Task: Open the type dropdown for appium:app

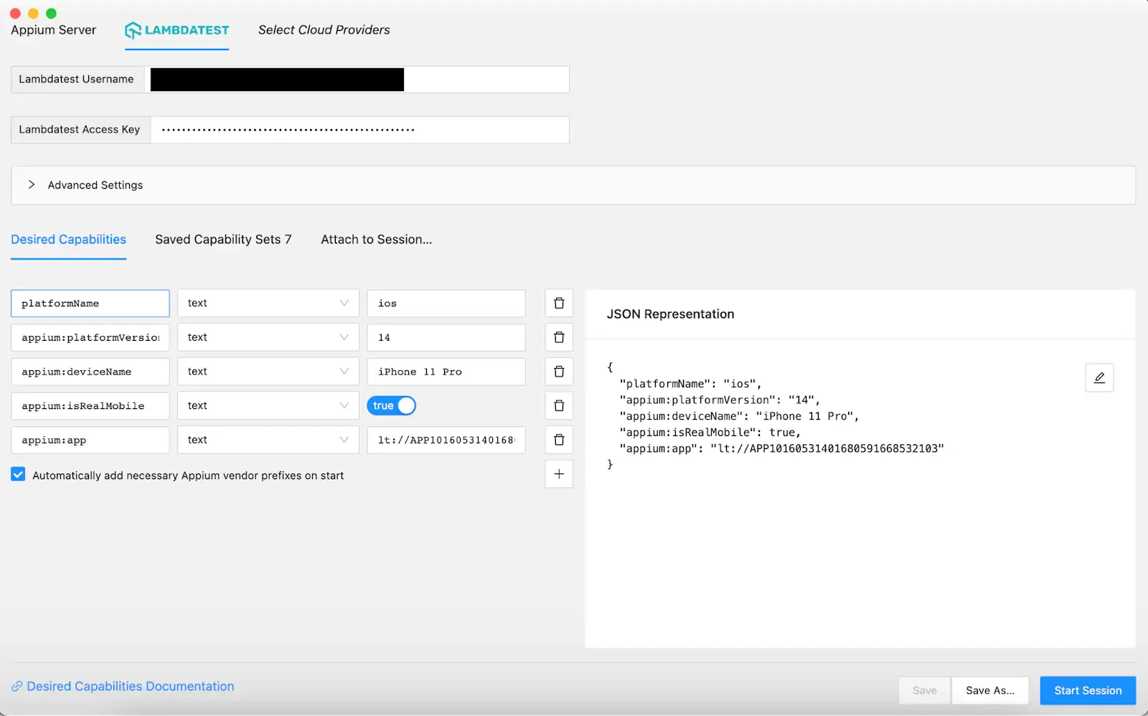Action: tap(344, 440)
